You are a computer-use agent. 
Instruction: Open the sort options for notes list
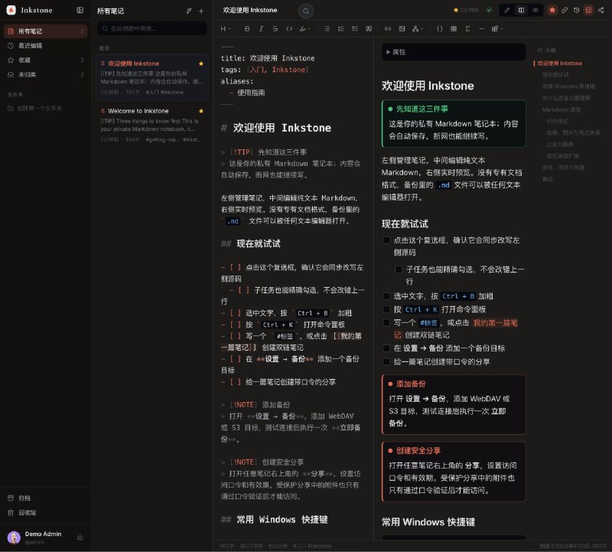189,11
